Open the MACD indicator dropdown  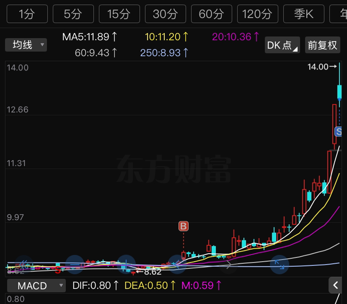[x=36, y=286]
